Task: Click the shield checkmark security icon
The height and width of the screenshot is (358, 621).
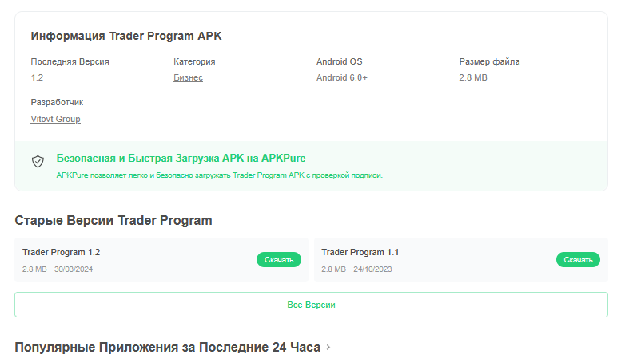Action: pos(38,161)
